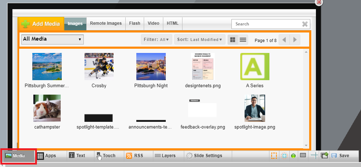
Task: Open the HTML tab
Action: (173, 23)
